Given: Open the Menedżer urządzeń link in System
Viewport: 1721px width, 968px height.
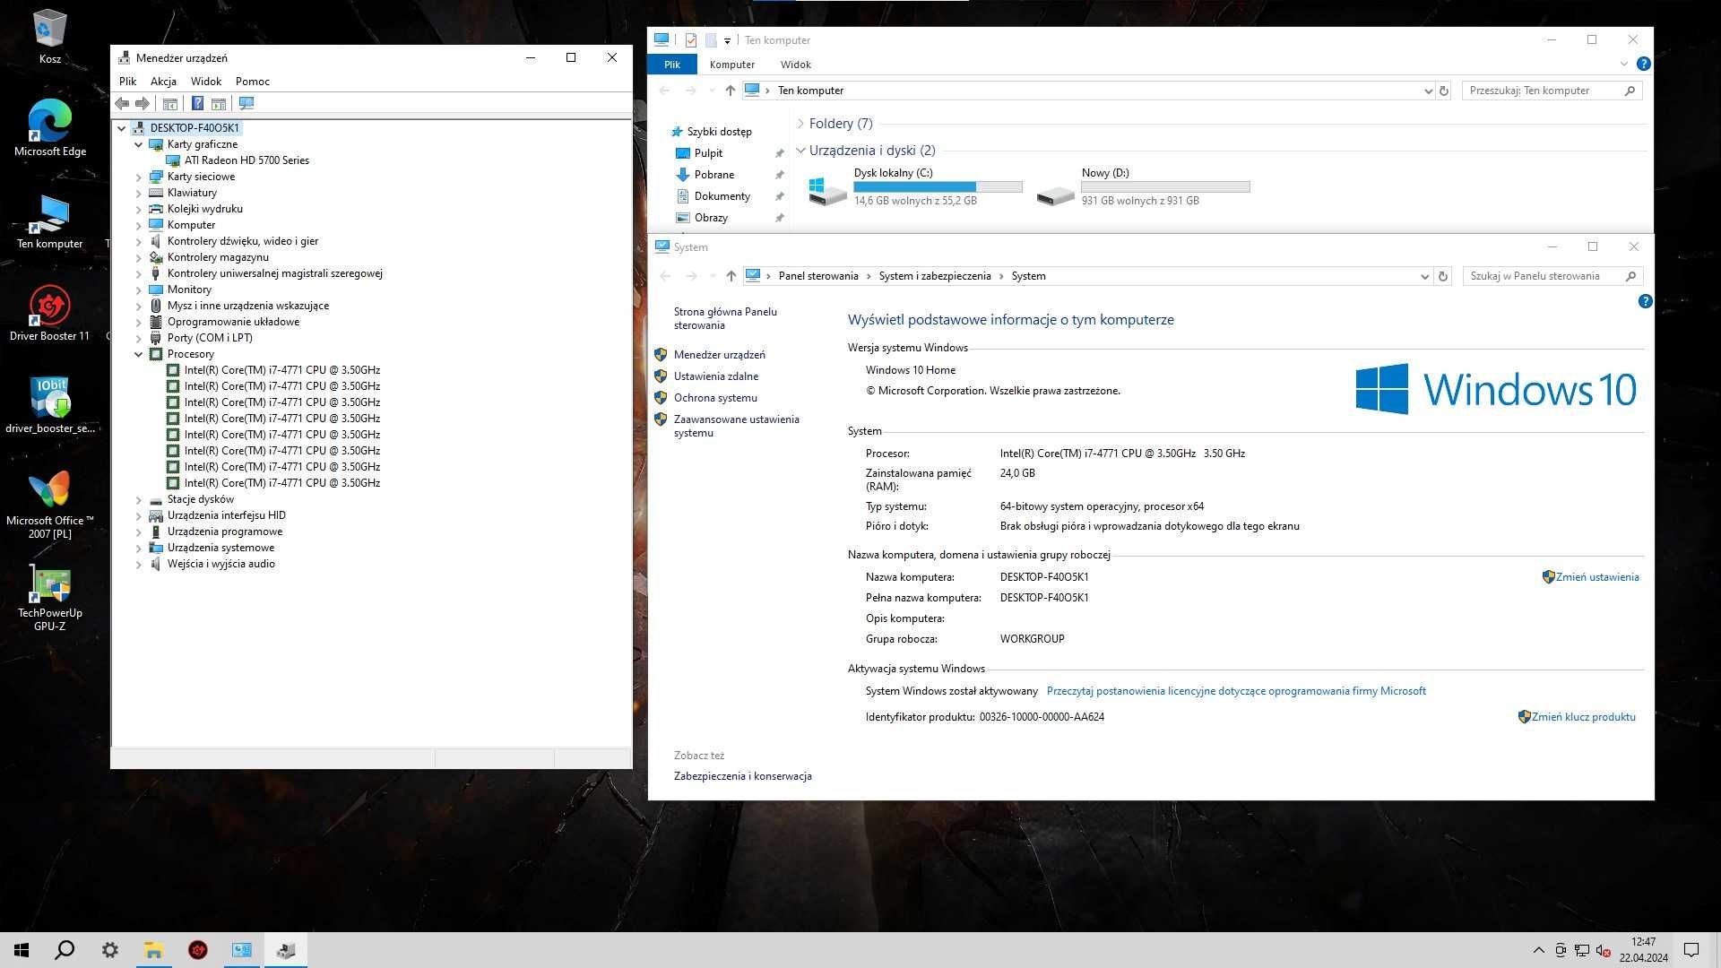Looking at the screenshot, I should point(719,355).
